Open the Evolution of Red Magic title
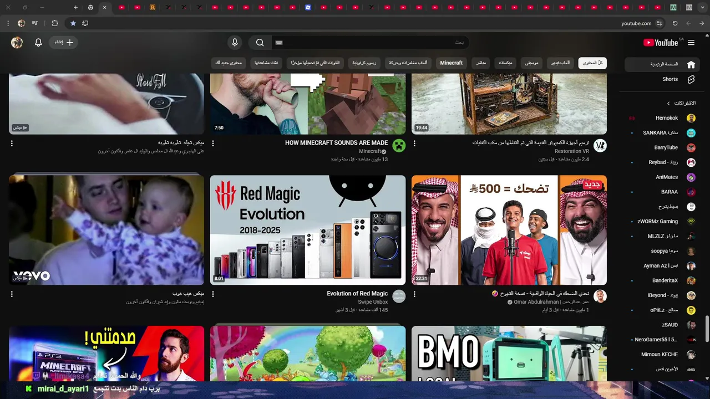The width and height of the screenshot is (710, 399). tap(357, 294)
